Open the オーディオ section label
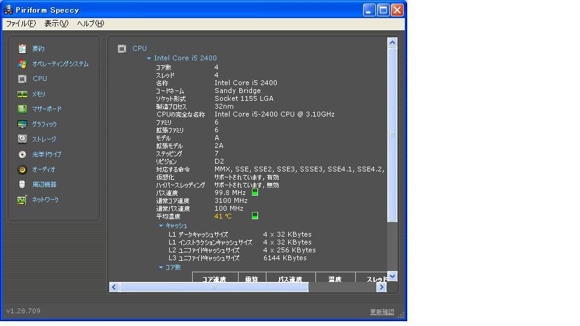This screenshot has height=326, width=580. (x=43, y=169)
